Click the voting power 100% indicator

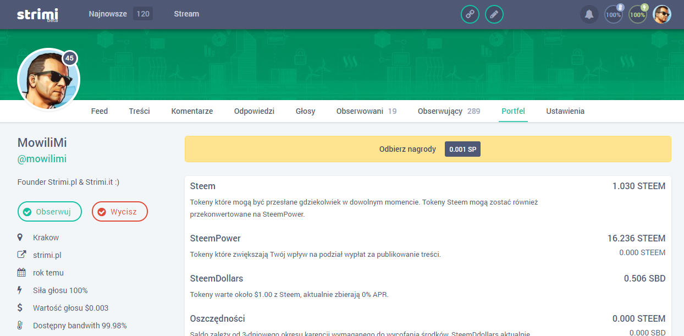pos(614,14)
